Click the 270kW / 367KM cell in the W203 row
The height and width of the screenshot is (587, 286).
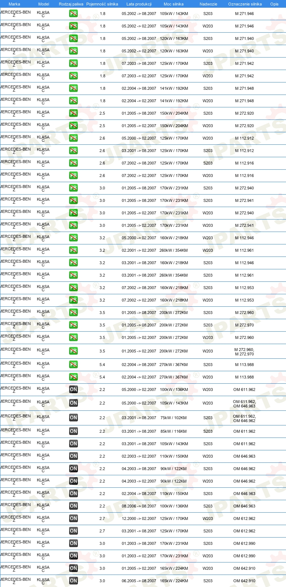click(174, 377)
